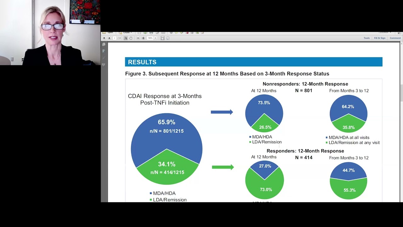This screenshot has height=227, width=403.
Task: Open the Fill & Sign pane
Action: pyautogui.click(x=379, y=38)
